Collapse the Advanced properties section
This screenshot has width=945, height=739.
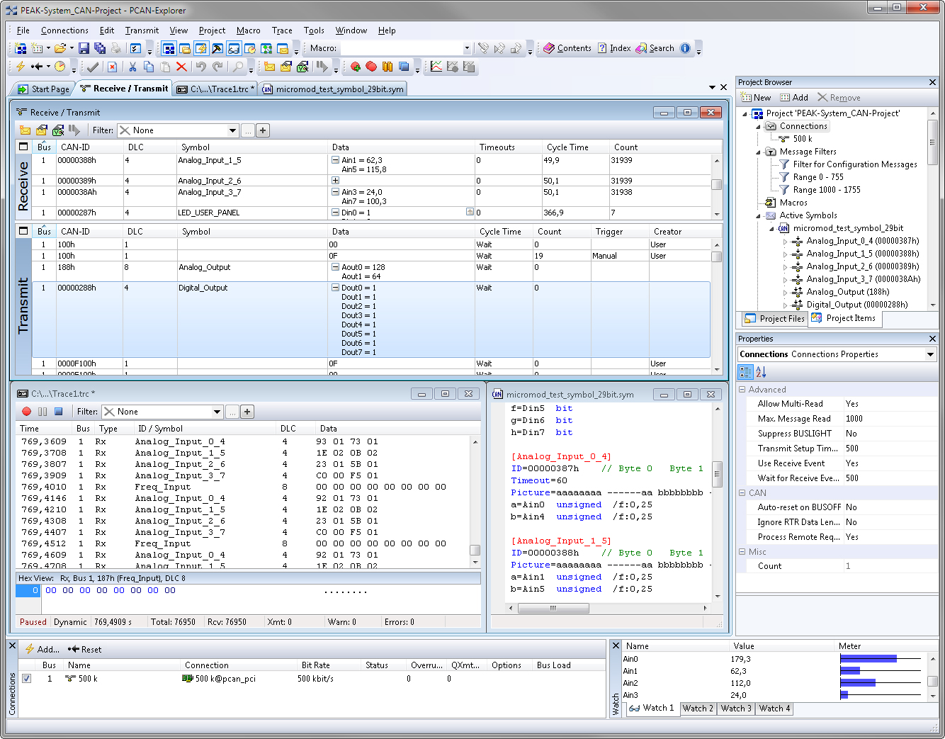[x=742, y=389]
